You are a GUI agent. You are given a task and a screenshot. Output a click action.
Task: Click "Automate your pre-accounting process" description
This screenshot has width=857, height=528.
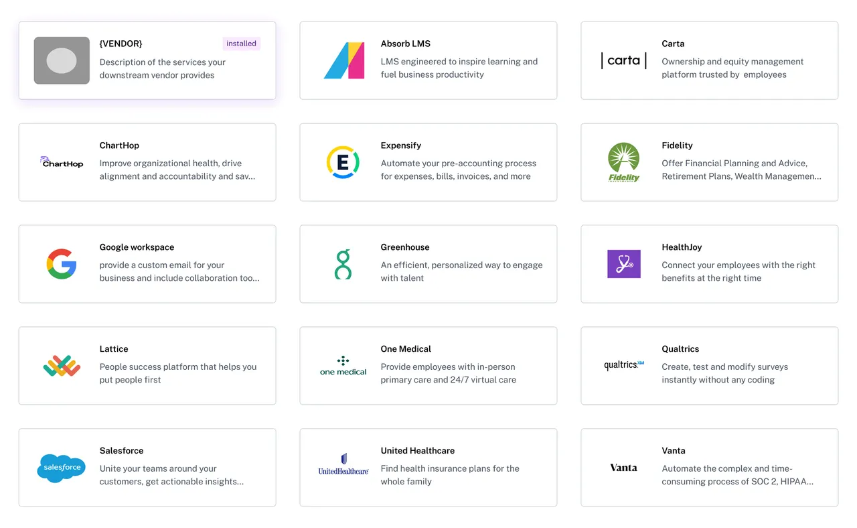(x=459, y=170)
